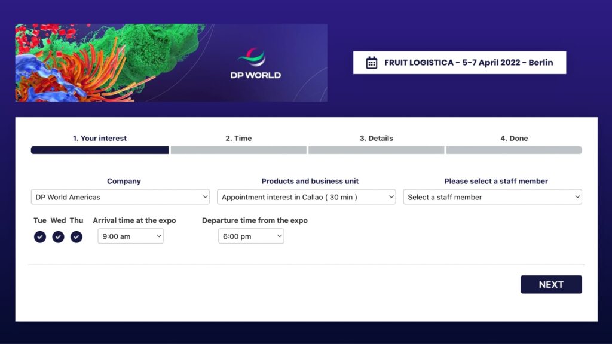Click the NEXT button
The width and height of the screenshot is (612, 344).
pos(551,284)
